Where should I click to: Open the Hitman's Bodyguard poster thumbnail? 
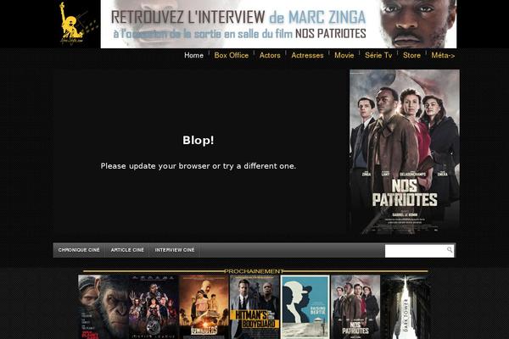[x=255, y=307]
